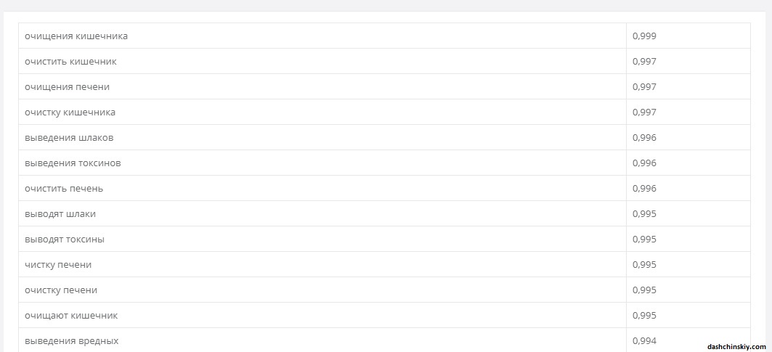Click the score beside 'выводят шлаки'

click(x=644, y=214)
